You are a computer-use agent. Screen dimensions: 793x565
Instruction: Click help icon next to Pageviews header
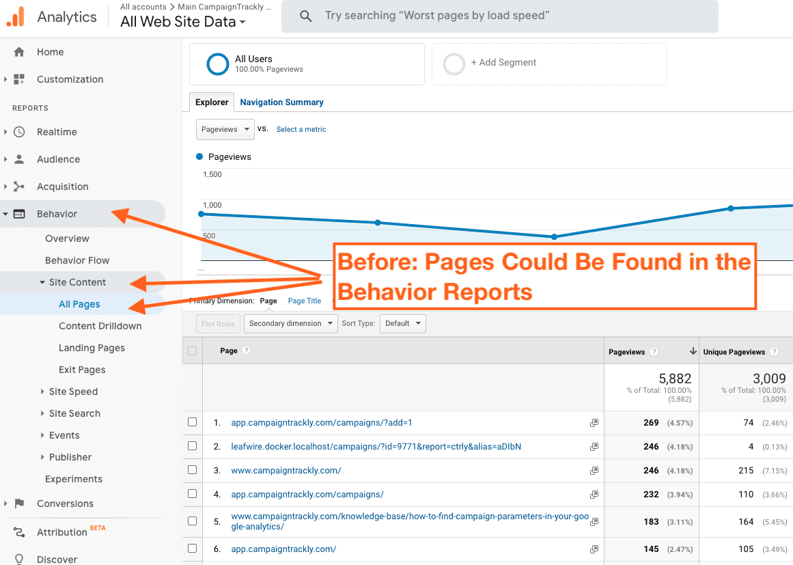point(654,352)
